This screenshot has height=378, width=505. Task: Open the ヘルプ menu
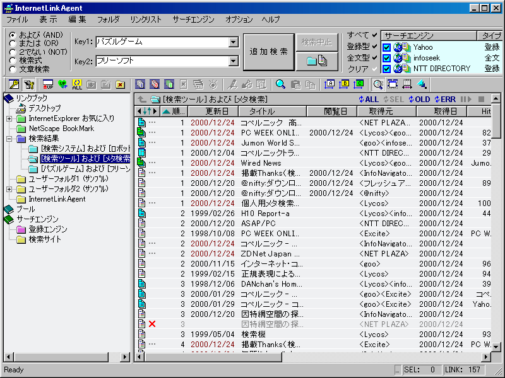[x=271, y=20]
